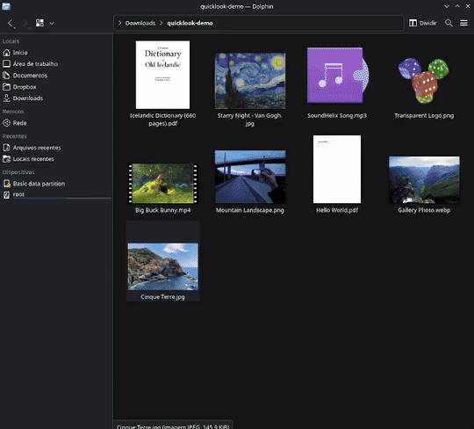Click the status bar file info text
474x429 pixels.
tap(173, 426)
